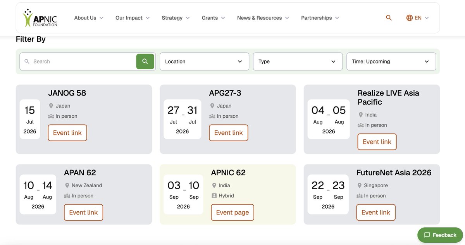Screen dimensions: 465x245
Task: Click the APNIC Foundation logo
Action: pos(40,18)
